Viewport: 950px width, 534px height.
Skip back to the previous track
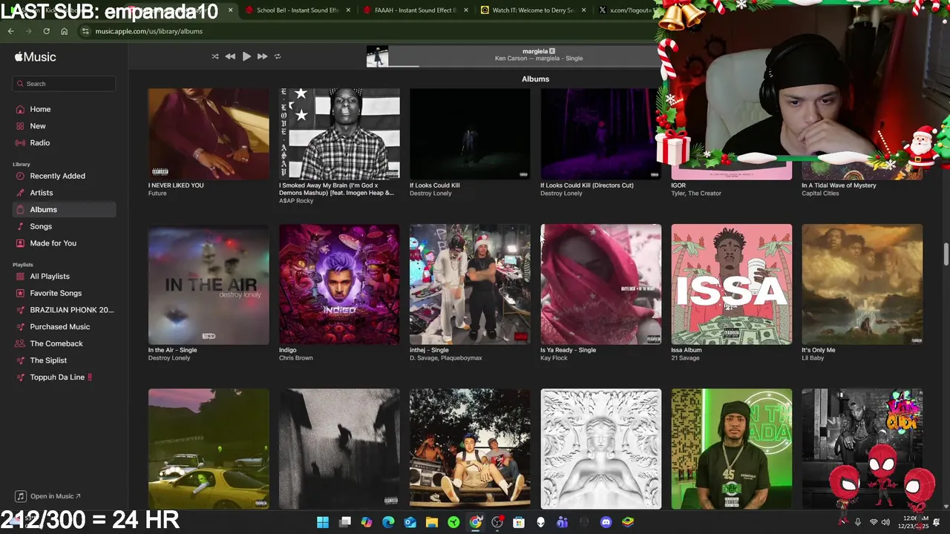[x=230, y=56]
